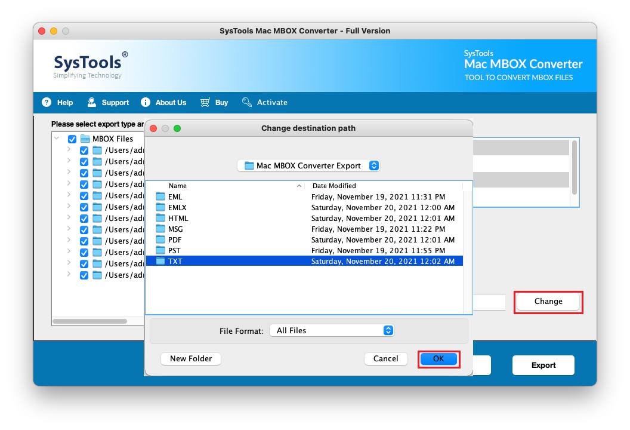Screen dimensions: 630x430
Task: Select the PST folder row
Action: pos(304,251)
